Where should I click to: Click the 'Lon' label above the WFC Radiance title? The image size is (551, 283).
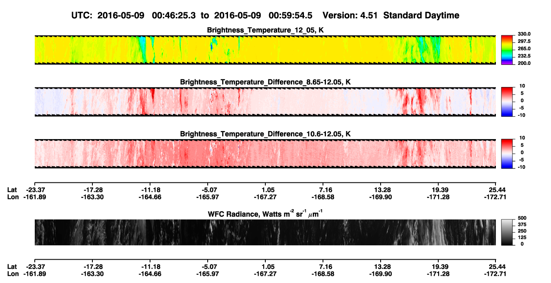(13, 197)
